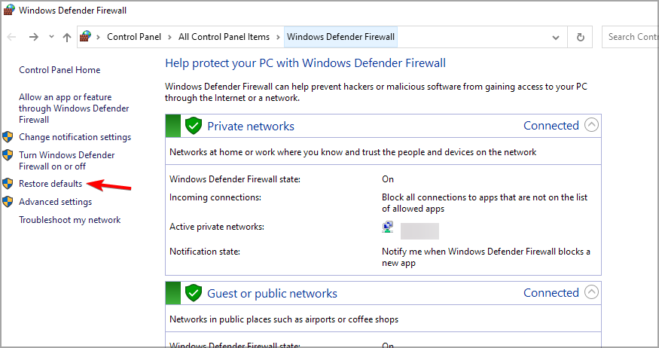Open the recent locations dropdown arrow

pyautogui.click(x=51, y=37)
